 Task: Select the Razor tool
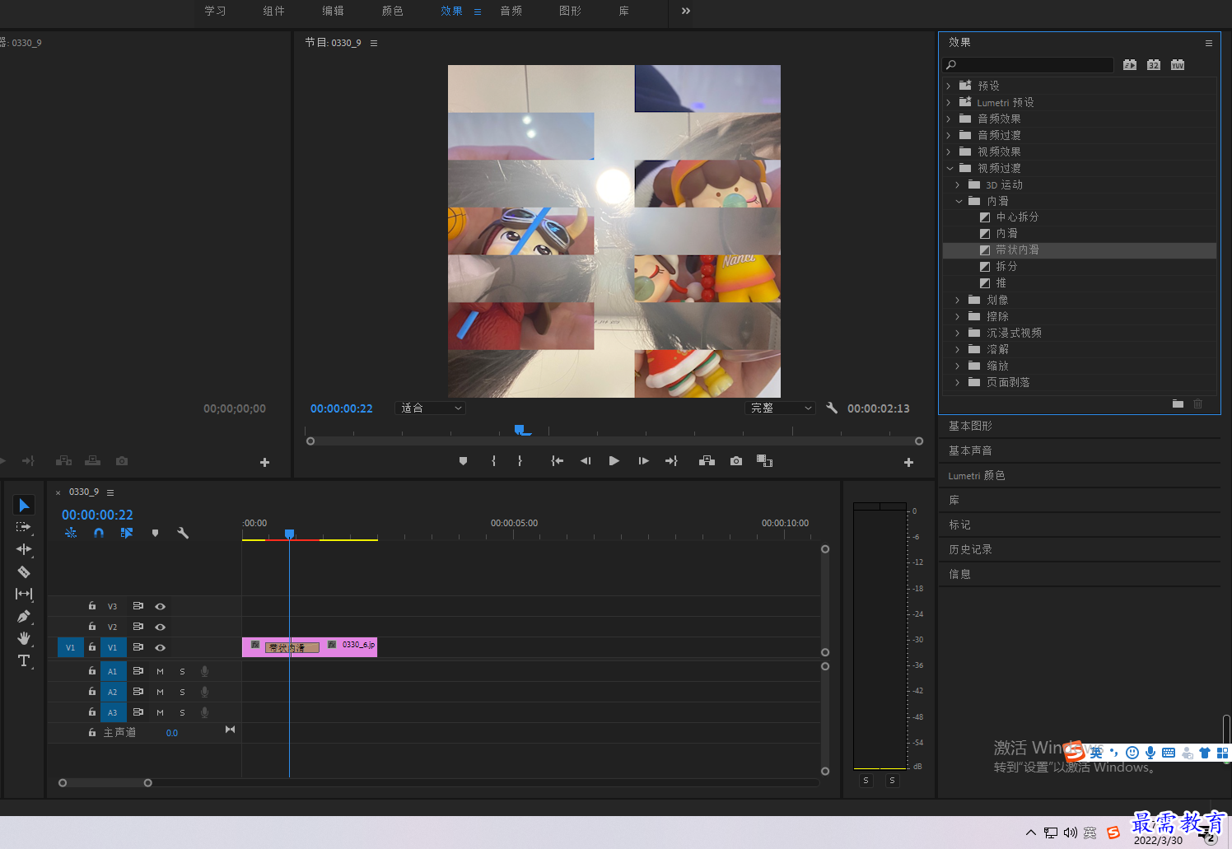click(x=24, y=571)
